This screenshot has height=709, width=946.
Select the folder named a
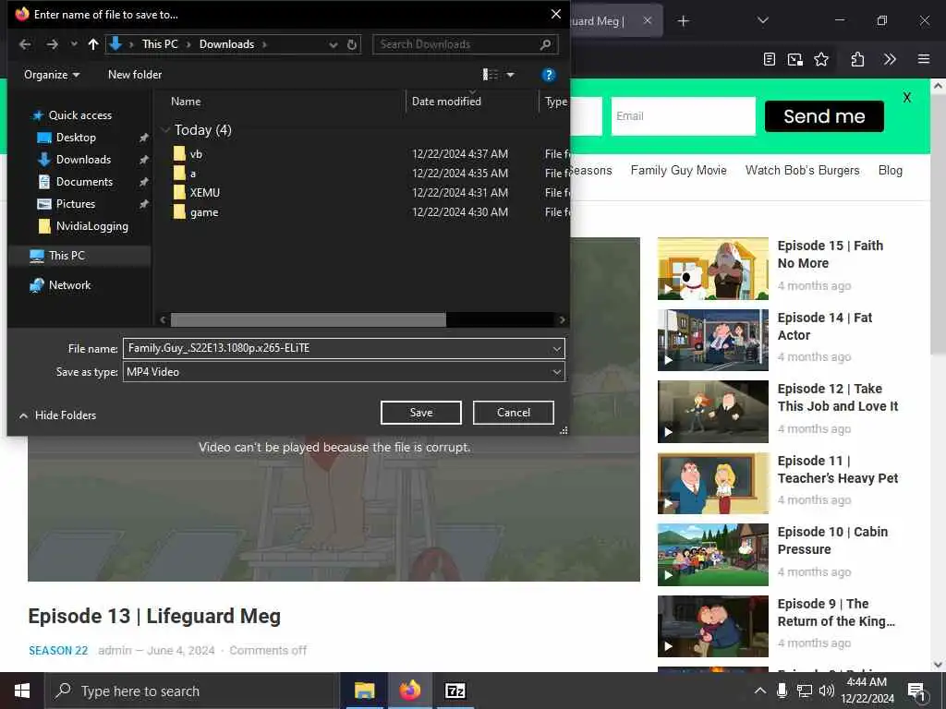pos(192,173)
